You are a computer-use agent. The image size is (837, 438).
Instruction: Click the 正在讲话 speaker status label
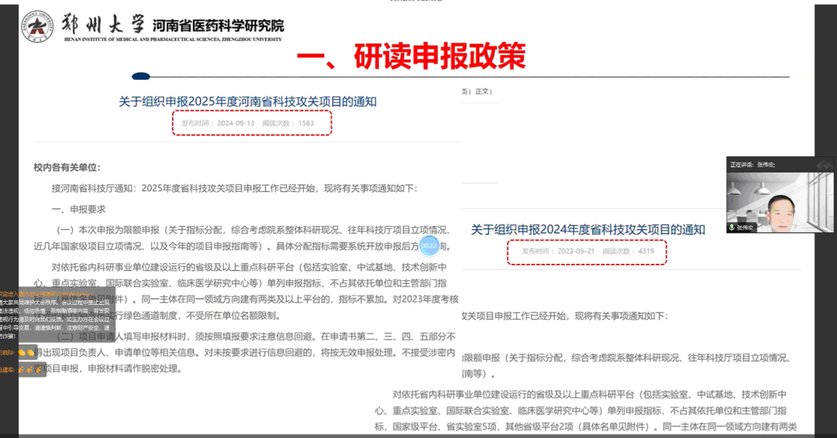[x=741, y=165]
